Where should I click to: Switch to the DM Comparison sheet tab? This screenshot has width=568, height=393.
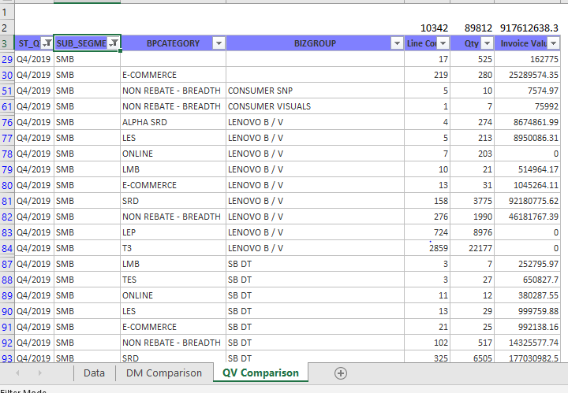pyautogui.click(x=163, y=373)
